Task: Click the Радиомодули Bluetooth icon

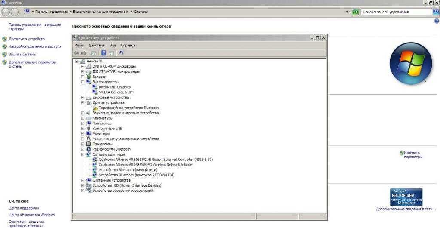Action: [x=89, y=149]
